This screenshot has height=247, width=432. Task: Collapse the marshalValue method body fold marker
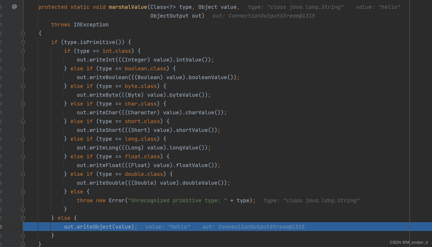point(23,34)
